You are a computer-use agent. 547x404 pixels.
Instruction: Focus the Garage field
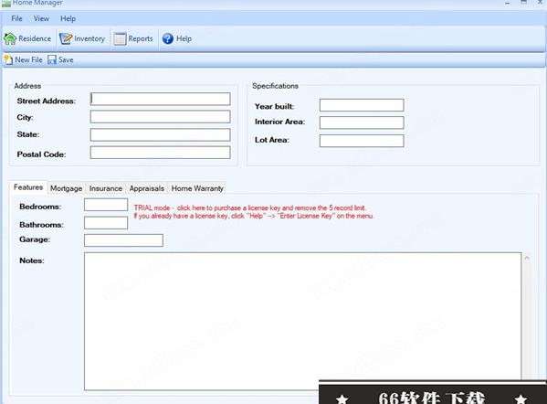(x=123, y=240)
